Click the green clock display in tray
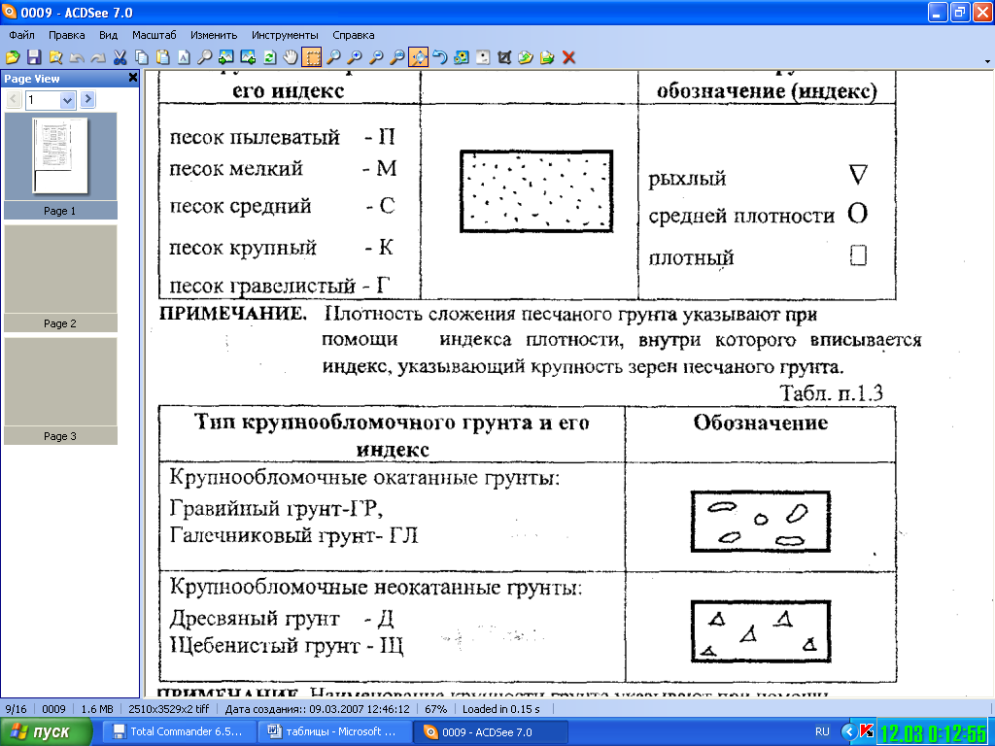 click(934, 733)
